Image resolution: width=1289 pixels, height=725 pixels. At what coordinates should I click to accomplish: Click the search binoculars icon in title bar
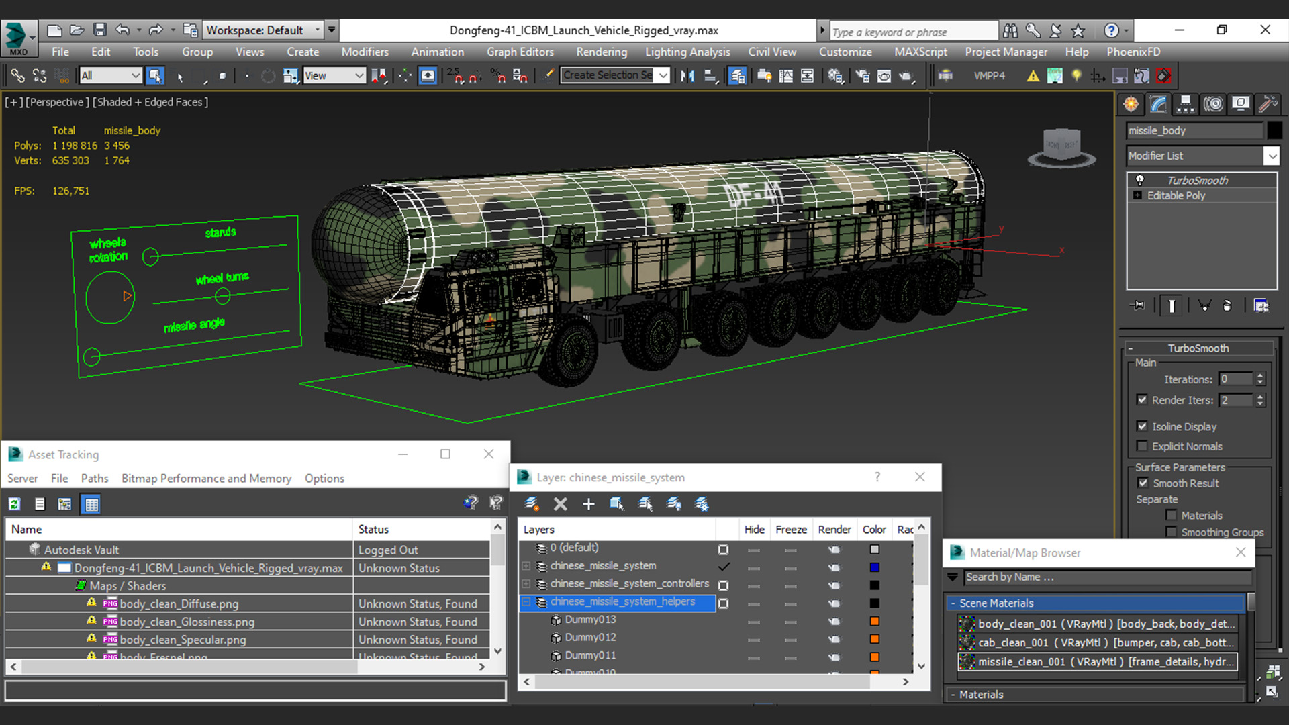point(1010,30)
